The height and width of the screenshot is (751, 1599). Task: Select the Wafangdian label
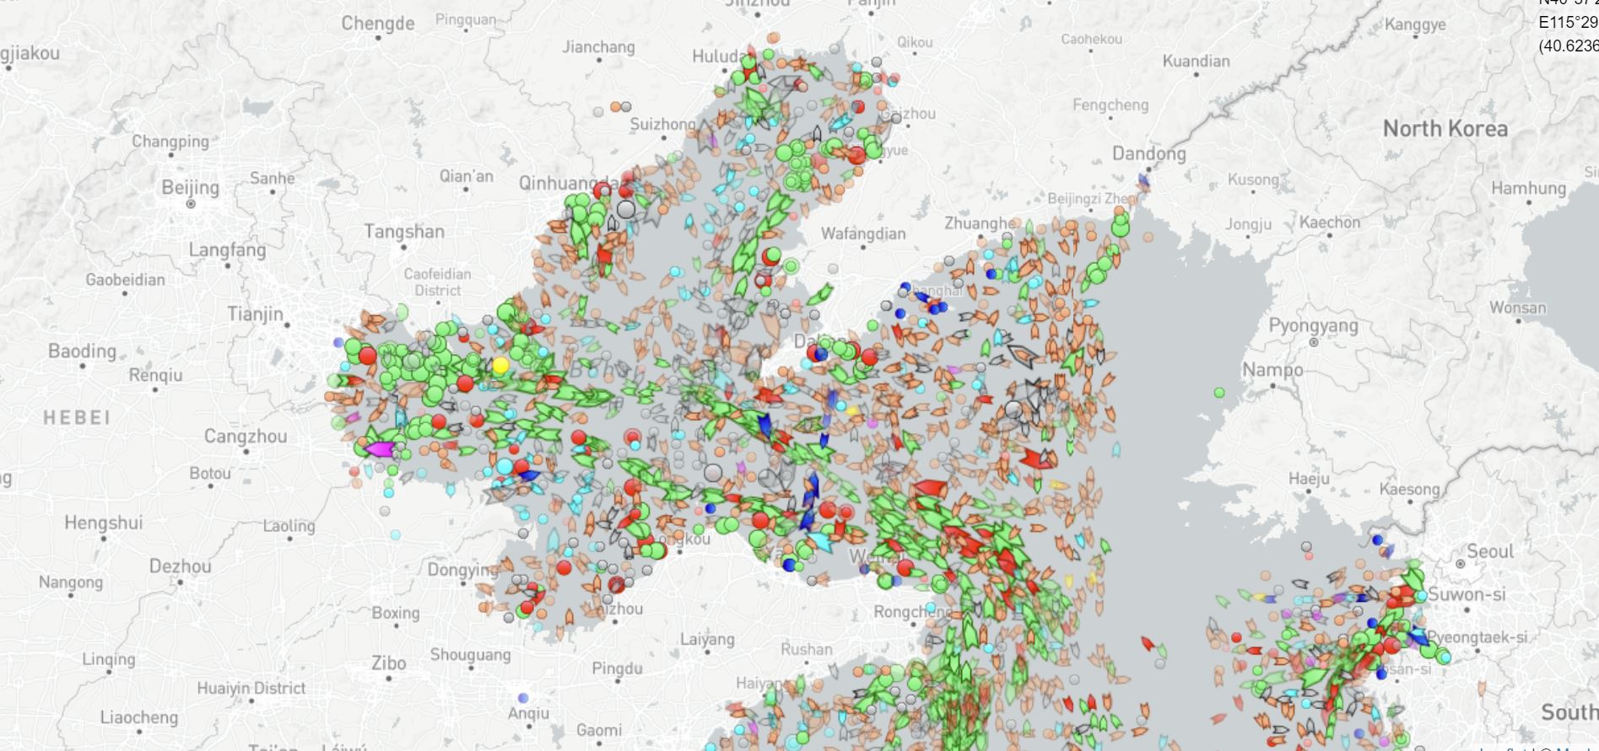[x=863, y=233]
